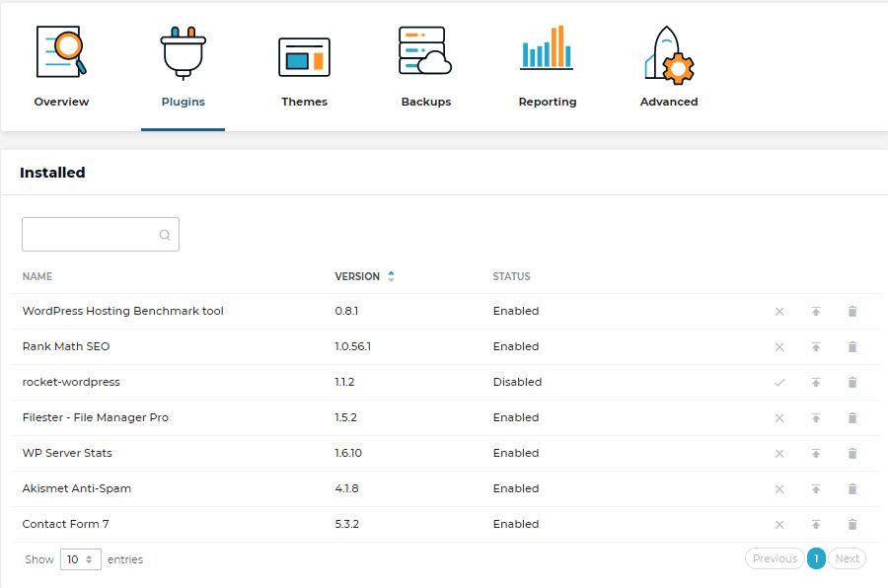Click the Previous page button
Screen dimensions: 888x588
pyautogui.click(x=775, y=558)
